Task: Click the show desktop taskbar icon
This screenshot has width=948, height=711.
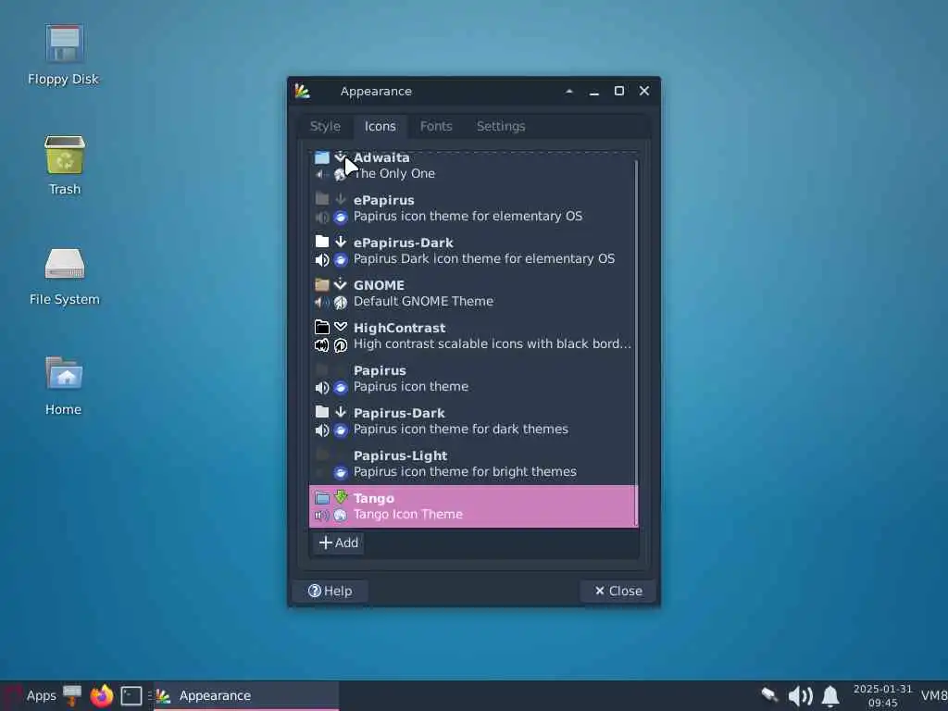Action: pos(72,695)
